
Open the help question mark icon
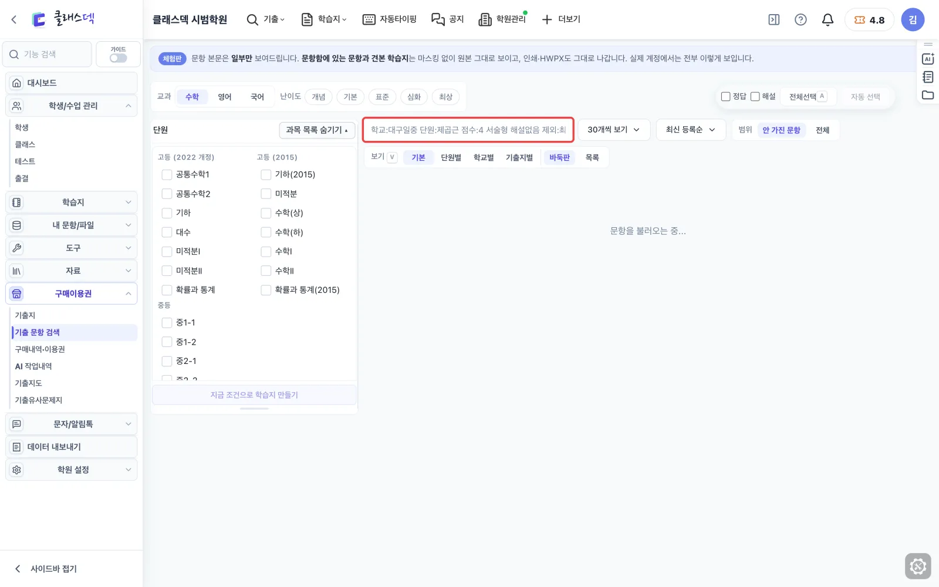[800, 19]
